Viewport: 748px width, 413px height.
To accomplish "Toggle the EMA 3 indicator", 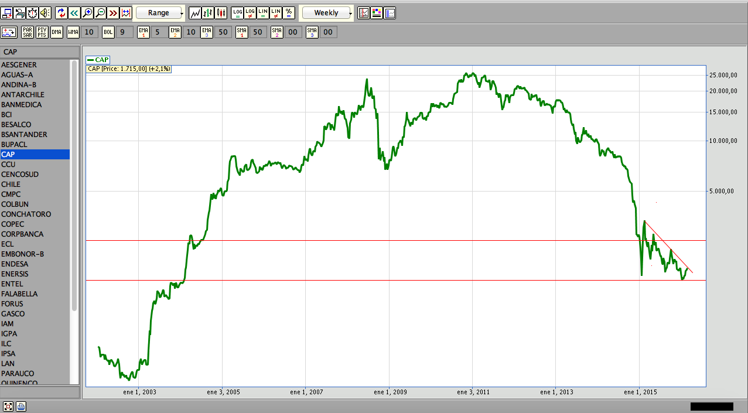I will 207,32.
